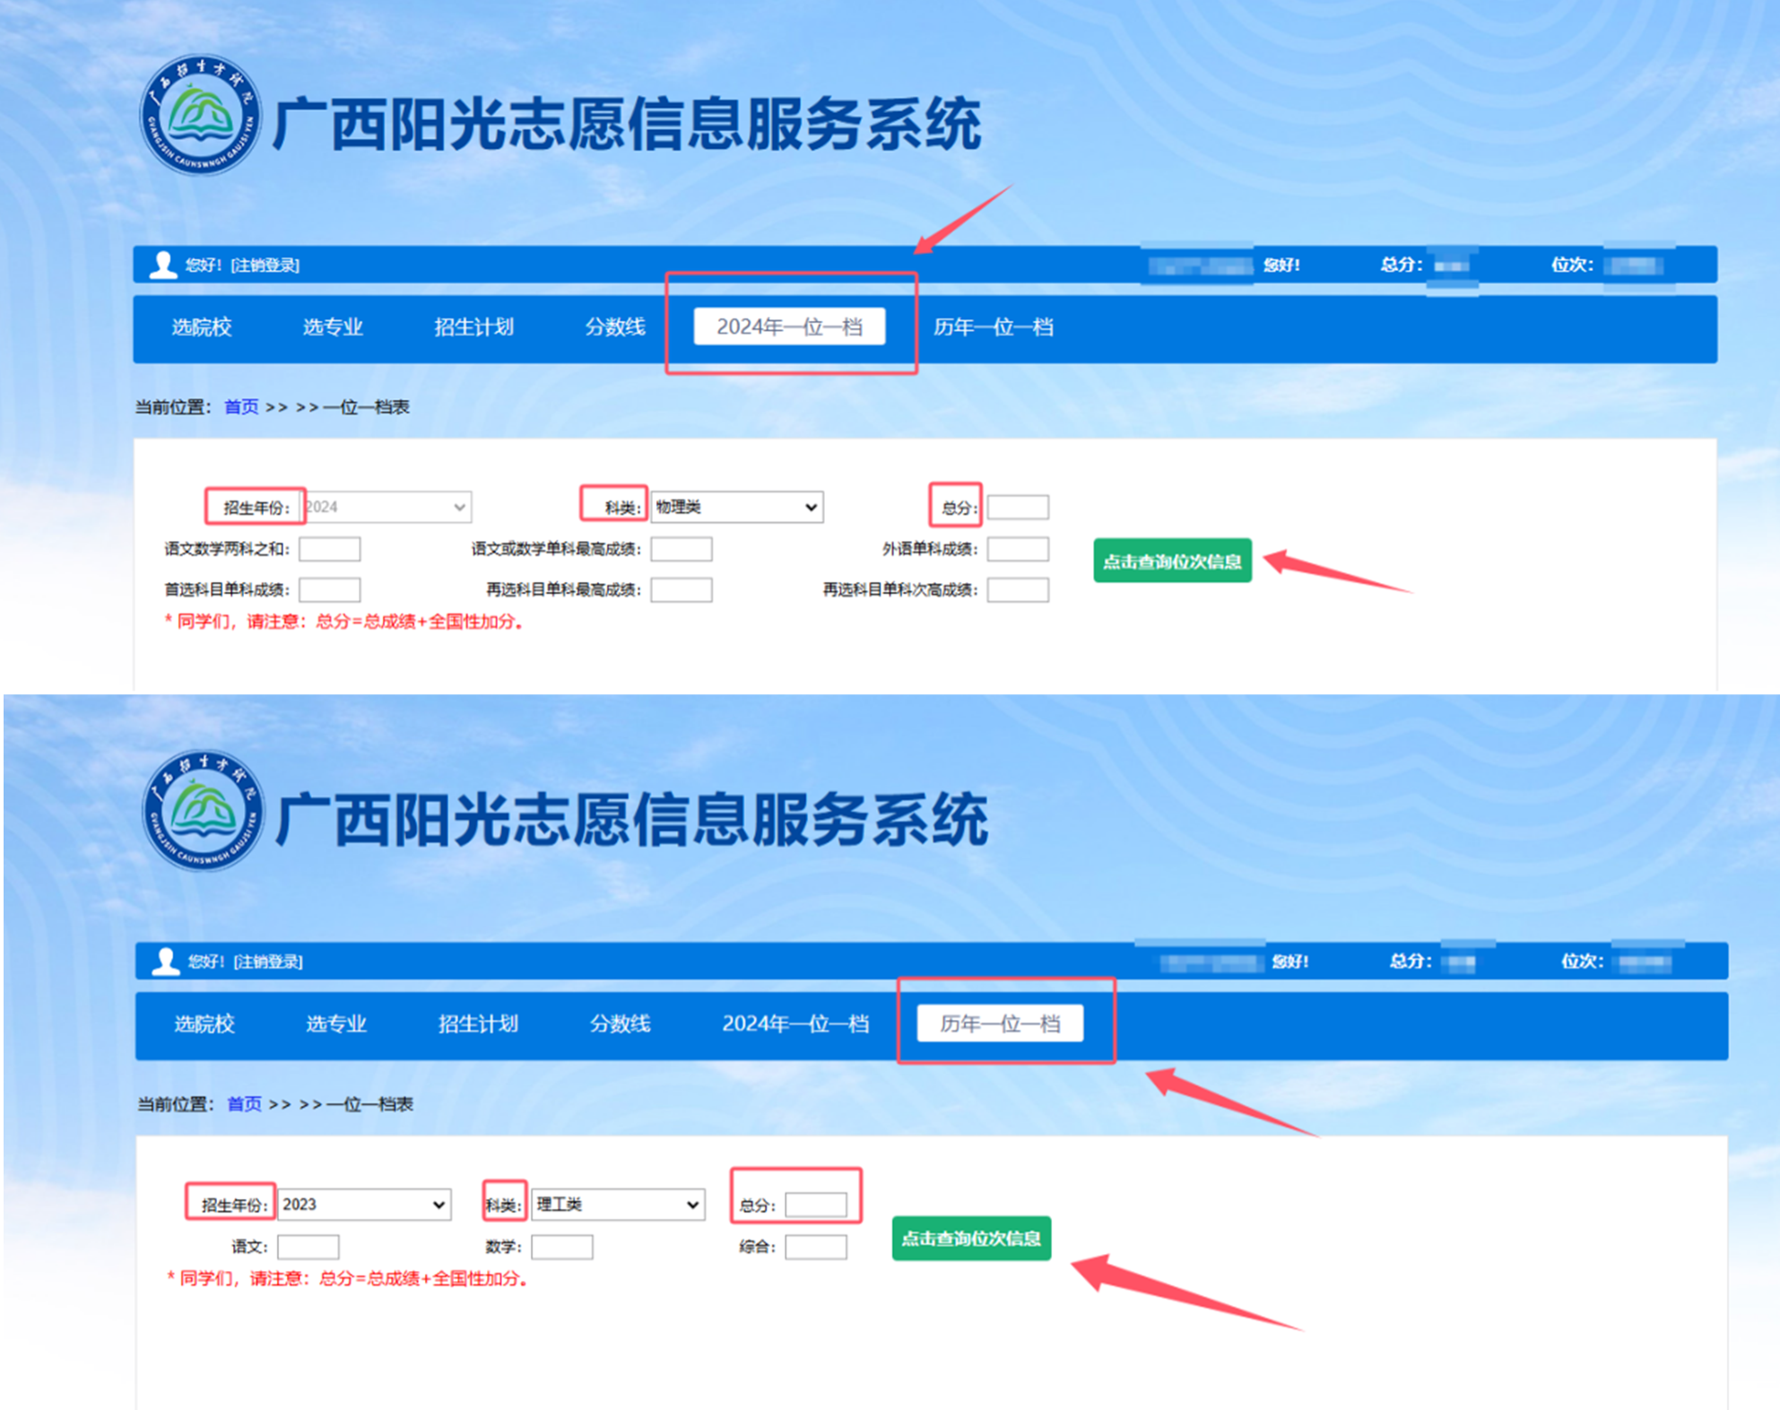
Task: Focus the 总分 input in top form
Action: [x=1018, y=508]
